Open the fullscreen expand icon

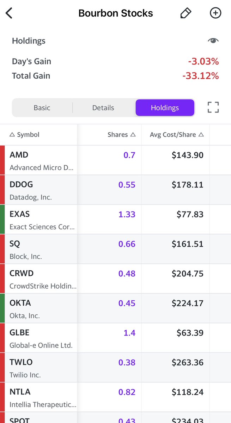[x=213, y=107]
